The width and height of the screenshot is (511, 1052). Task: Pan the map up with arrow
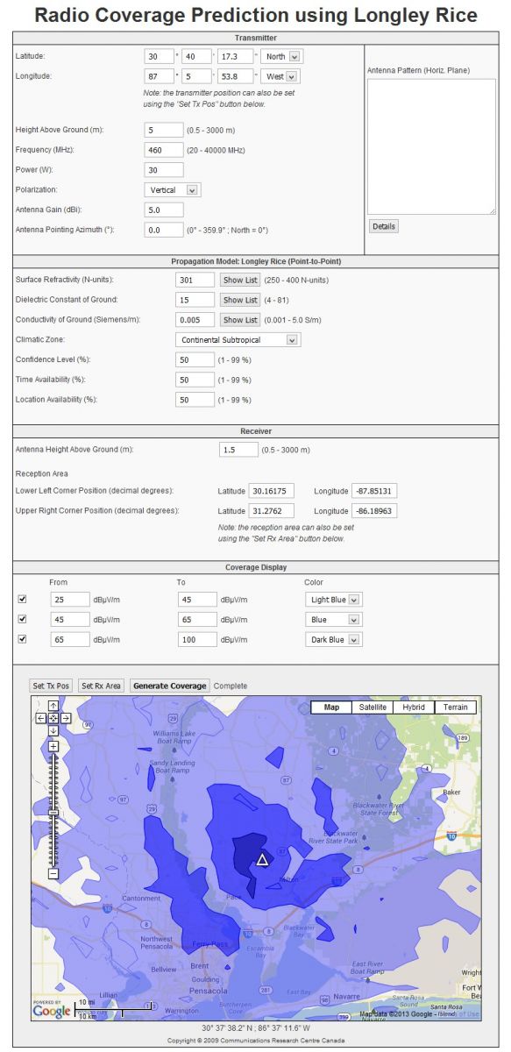53,706
